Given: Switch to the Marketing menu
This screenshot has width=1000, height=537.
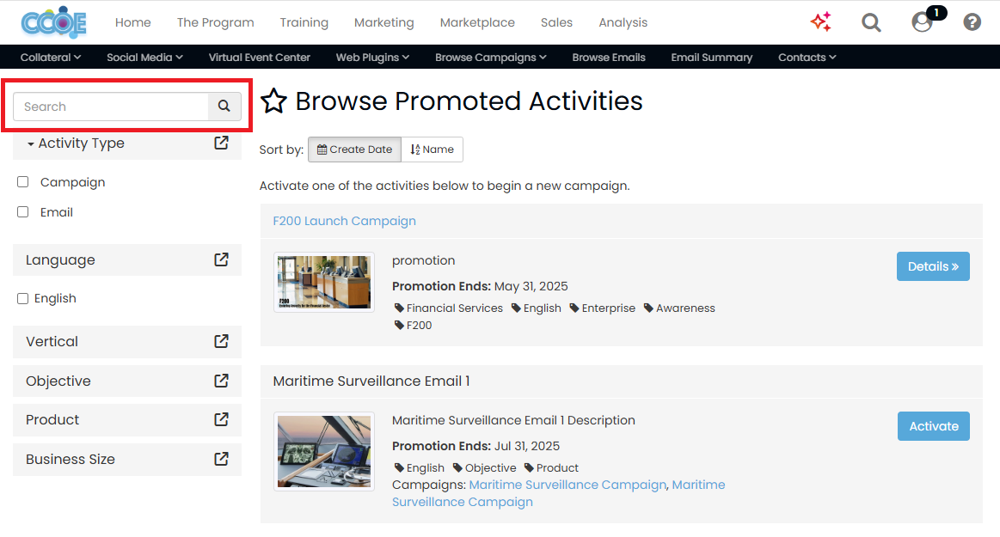Looking at the screenshot, I should tap(383, 22).
